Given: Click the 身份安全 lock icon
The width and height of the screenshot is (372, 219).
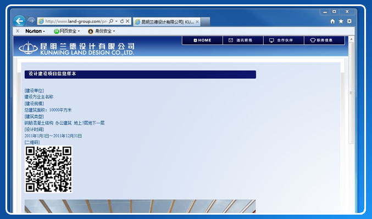Looking at the screenshot, I should pyautogui.click(x=91, y=31).
